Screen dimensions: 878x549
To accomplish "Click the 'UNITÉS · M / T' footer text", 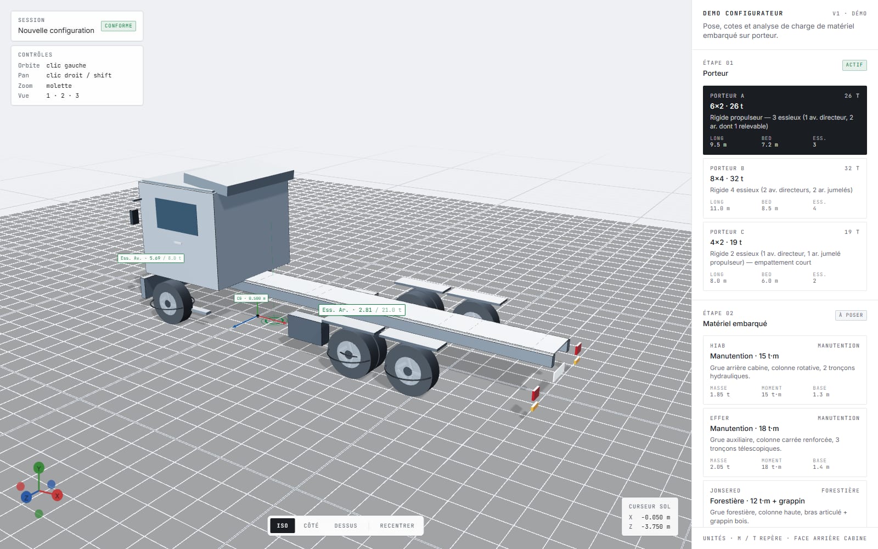I will pyautogui.click(x=729, y=538).
